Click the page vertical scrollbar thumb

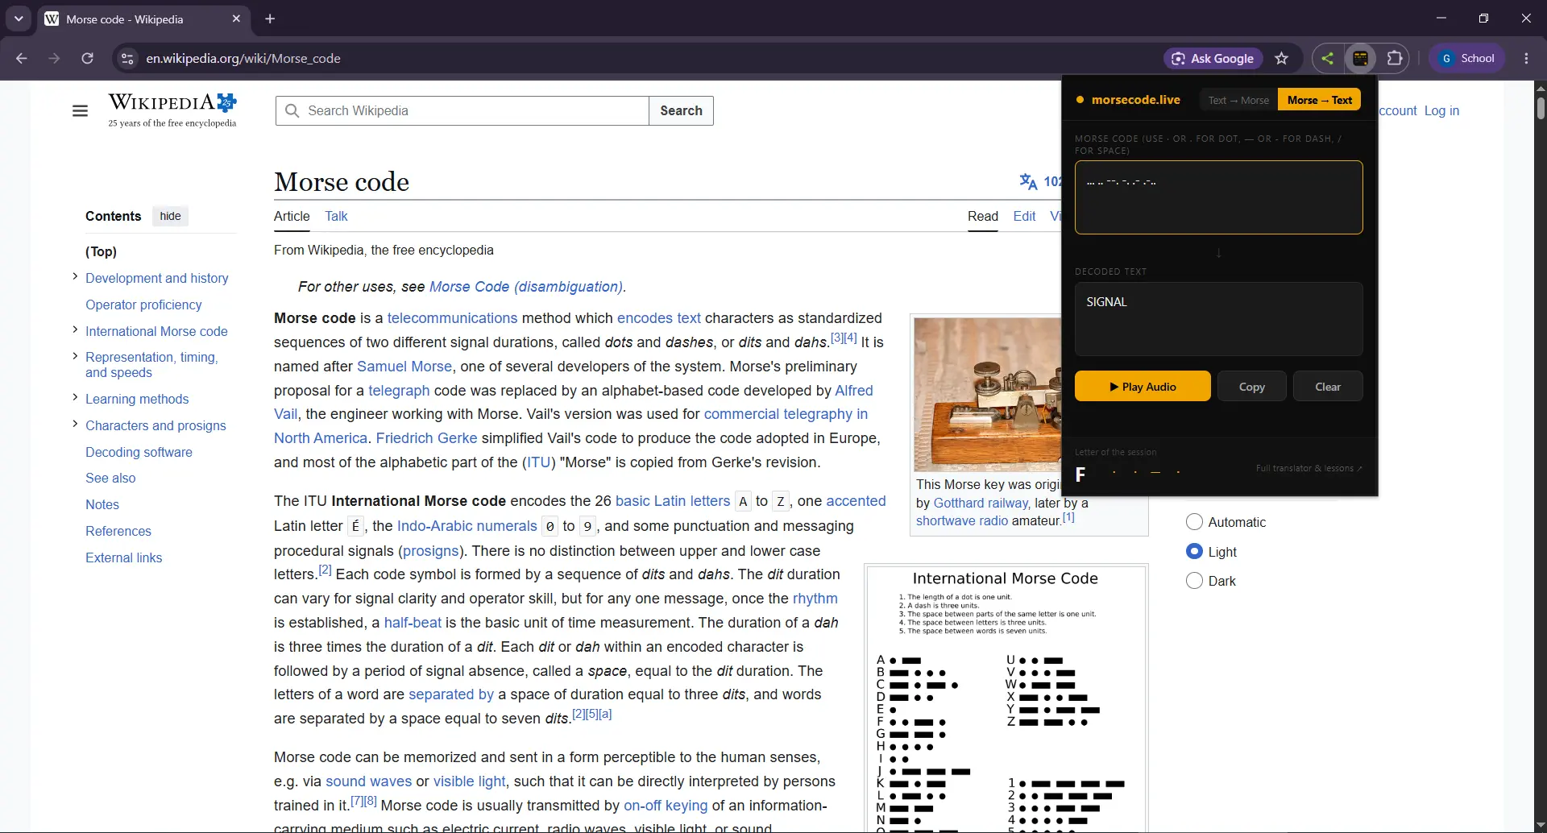tap(1541, 108)
